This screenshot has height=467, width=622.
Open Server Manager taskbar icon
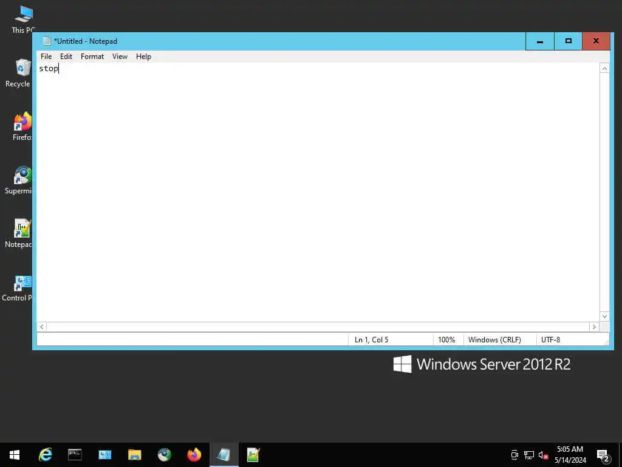(104, 455)
